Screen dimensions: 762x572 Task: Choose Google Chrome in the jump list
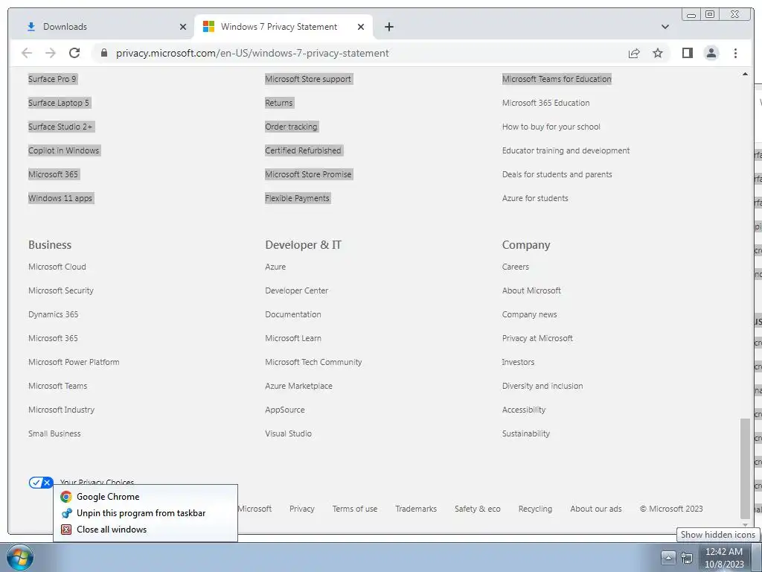(x=145, y=497)
